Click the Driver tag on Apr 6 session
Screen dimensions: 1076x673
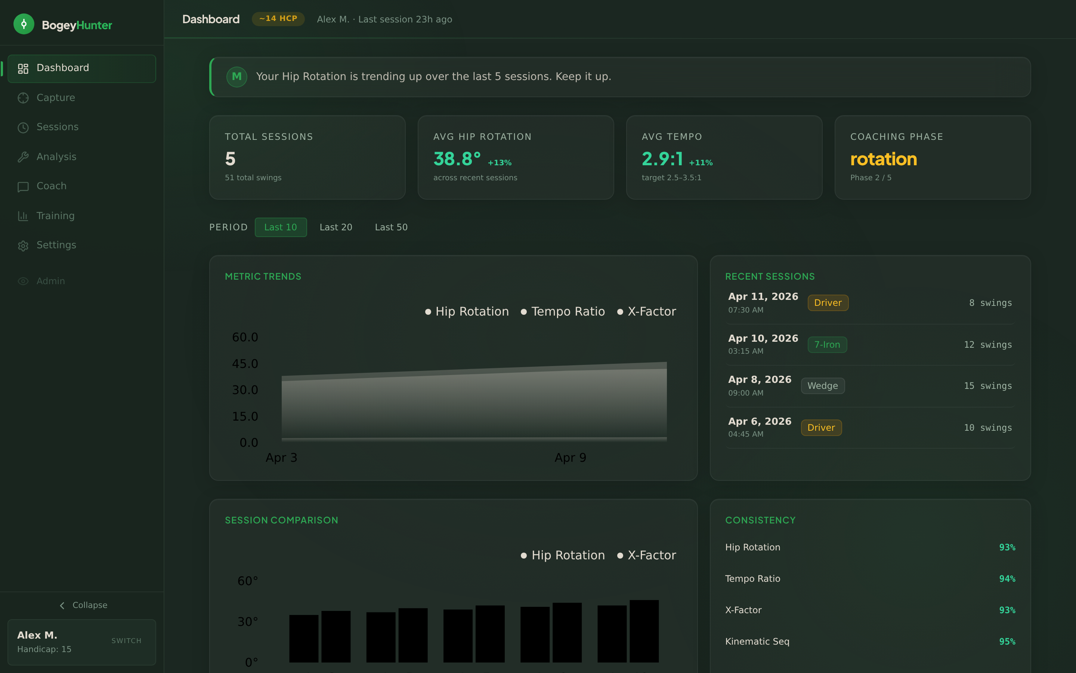pos(821,428)
